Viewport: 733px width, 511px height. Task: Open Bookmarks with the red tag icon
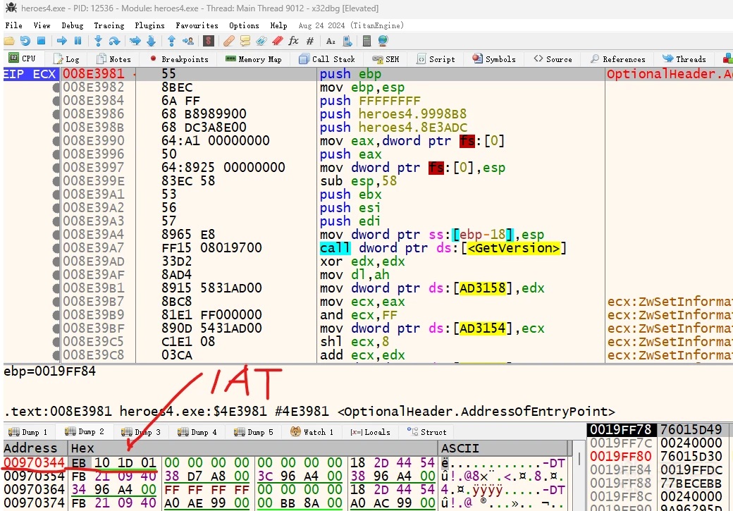coord(278,41)
